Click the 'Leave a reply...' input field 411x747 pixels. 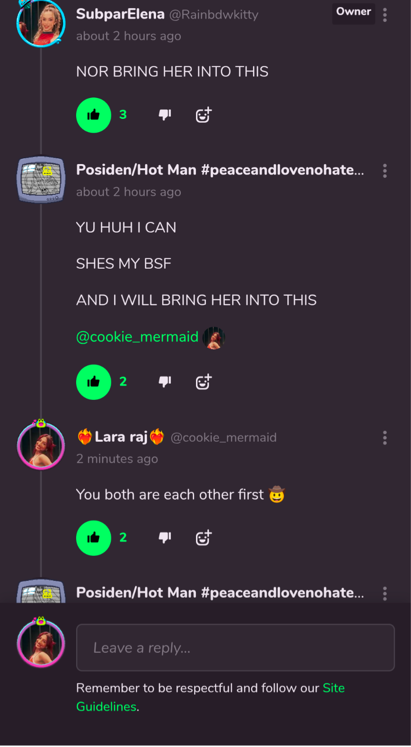235,648
